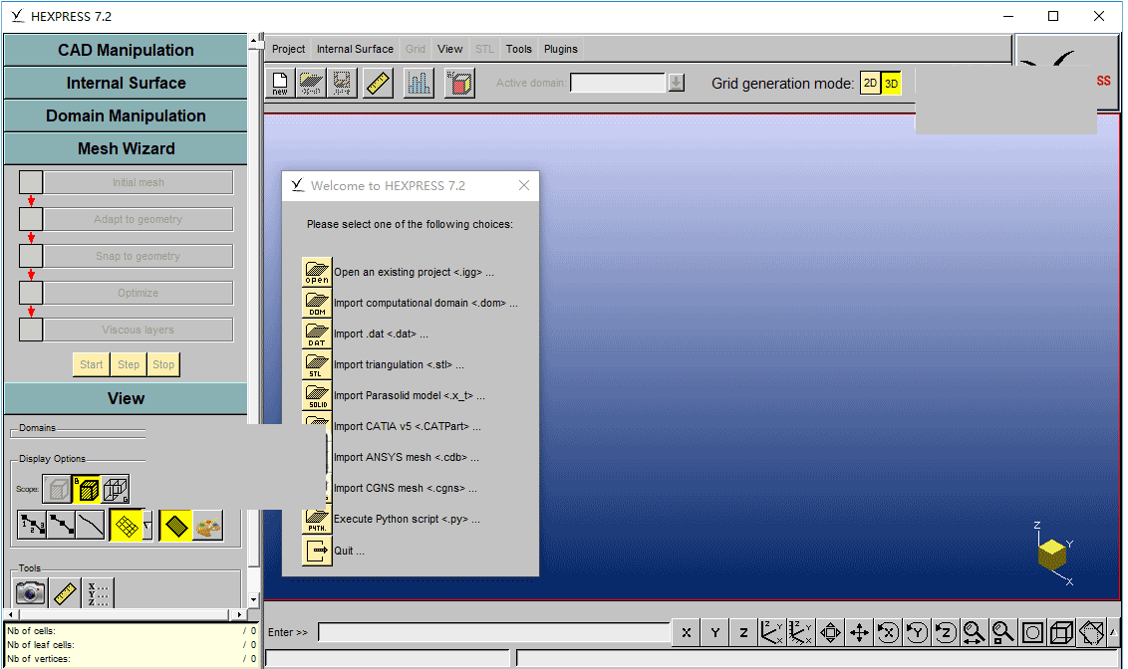Viewport: 1128px width, 669px height.
Task: Click the Python script icon
Action: (x=317, y=521)
